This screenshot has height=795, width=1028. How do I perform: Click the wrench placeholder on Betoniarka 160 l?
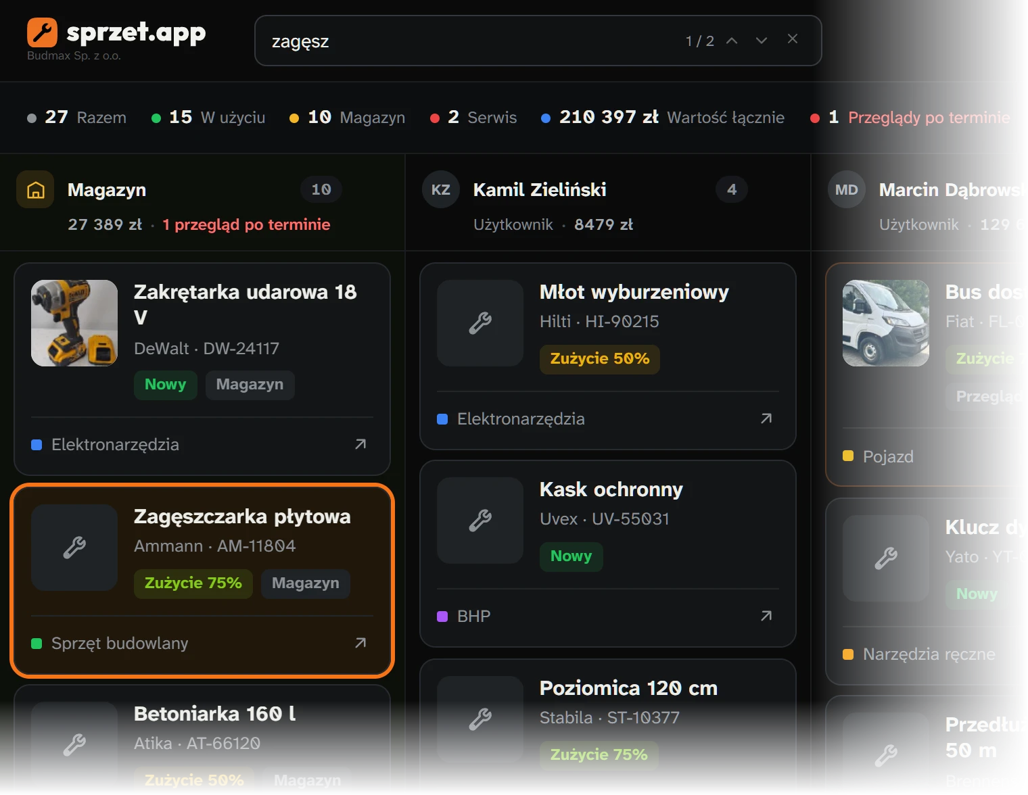pyautogui.click(x=74, y=745)
